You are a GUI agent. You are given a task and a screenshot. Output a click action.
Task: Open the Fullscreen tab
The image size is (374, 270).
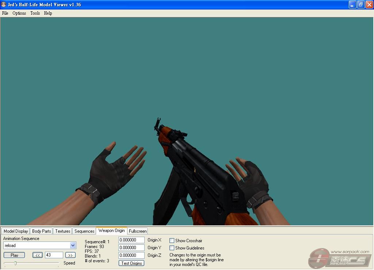(x=138, y=231)
